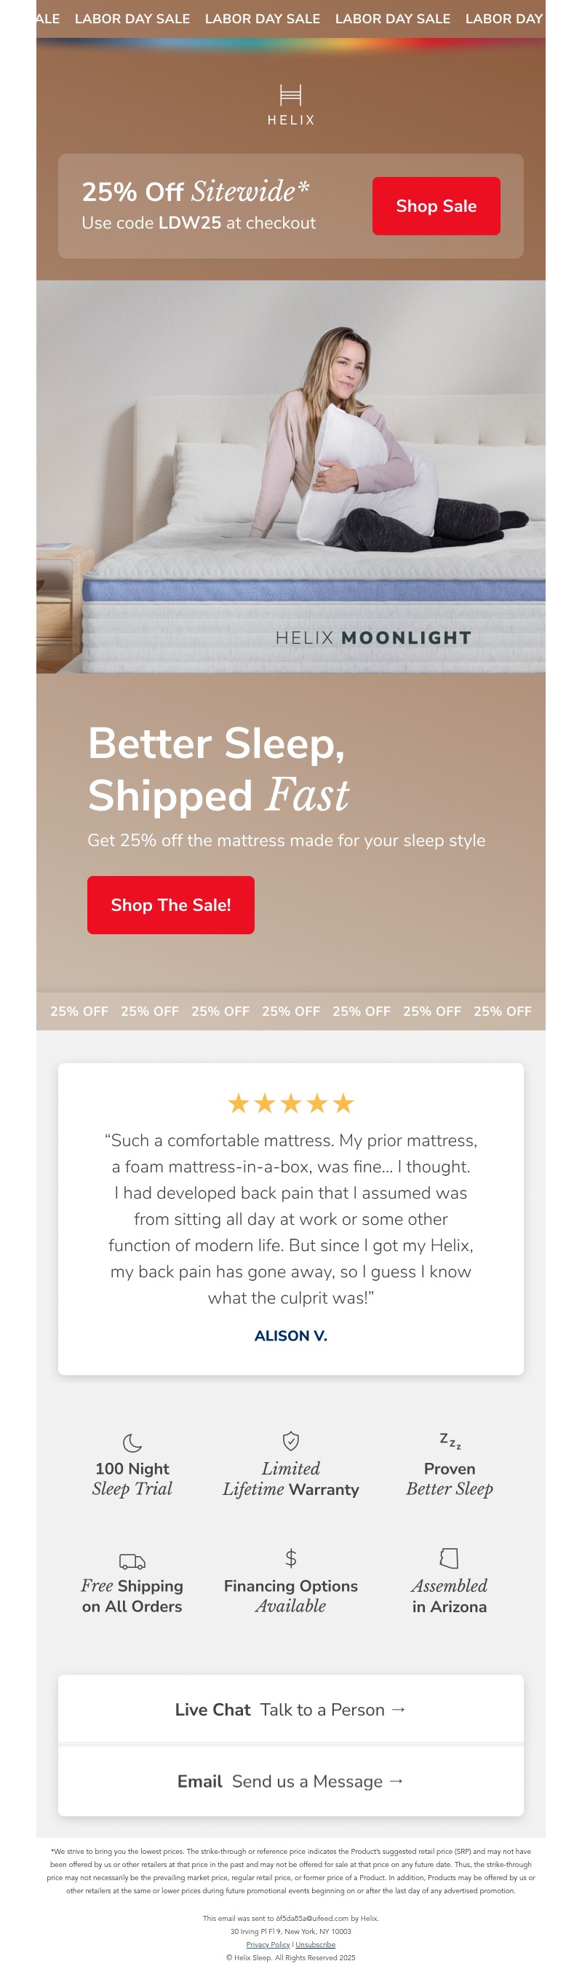
Task: Open the Privacy Policy link
Action: pyautogui.click(x=268, y=1944)
